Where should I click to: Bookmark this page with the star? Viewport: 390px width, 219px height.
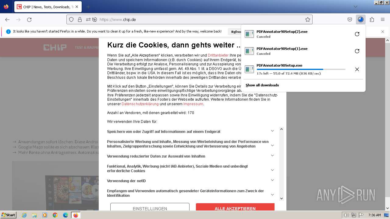308,19
